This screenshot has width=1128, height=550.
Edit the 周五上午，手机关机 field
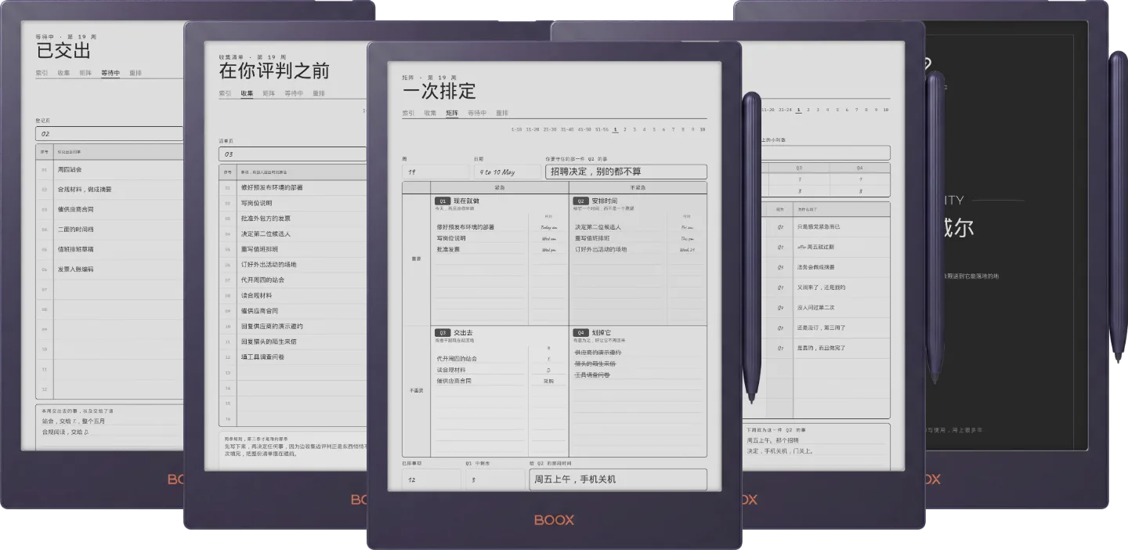pyautogui.click(x=618, y=479)
